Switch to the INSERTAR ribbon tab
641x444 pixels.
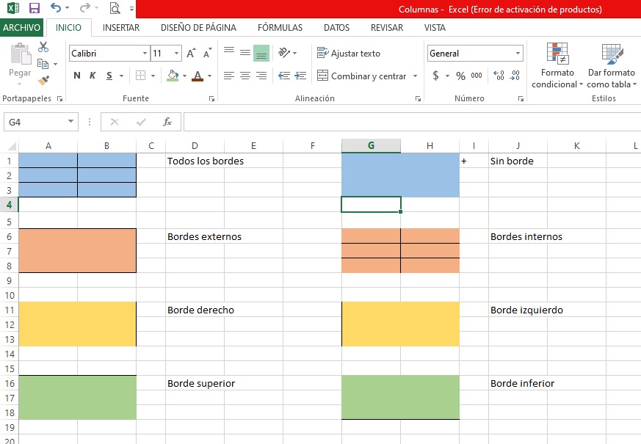click(121, 28)
